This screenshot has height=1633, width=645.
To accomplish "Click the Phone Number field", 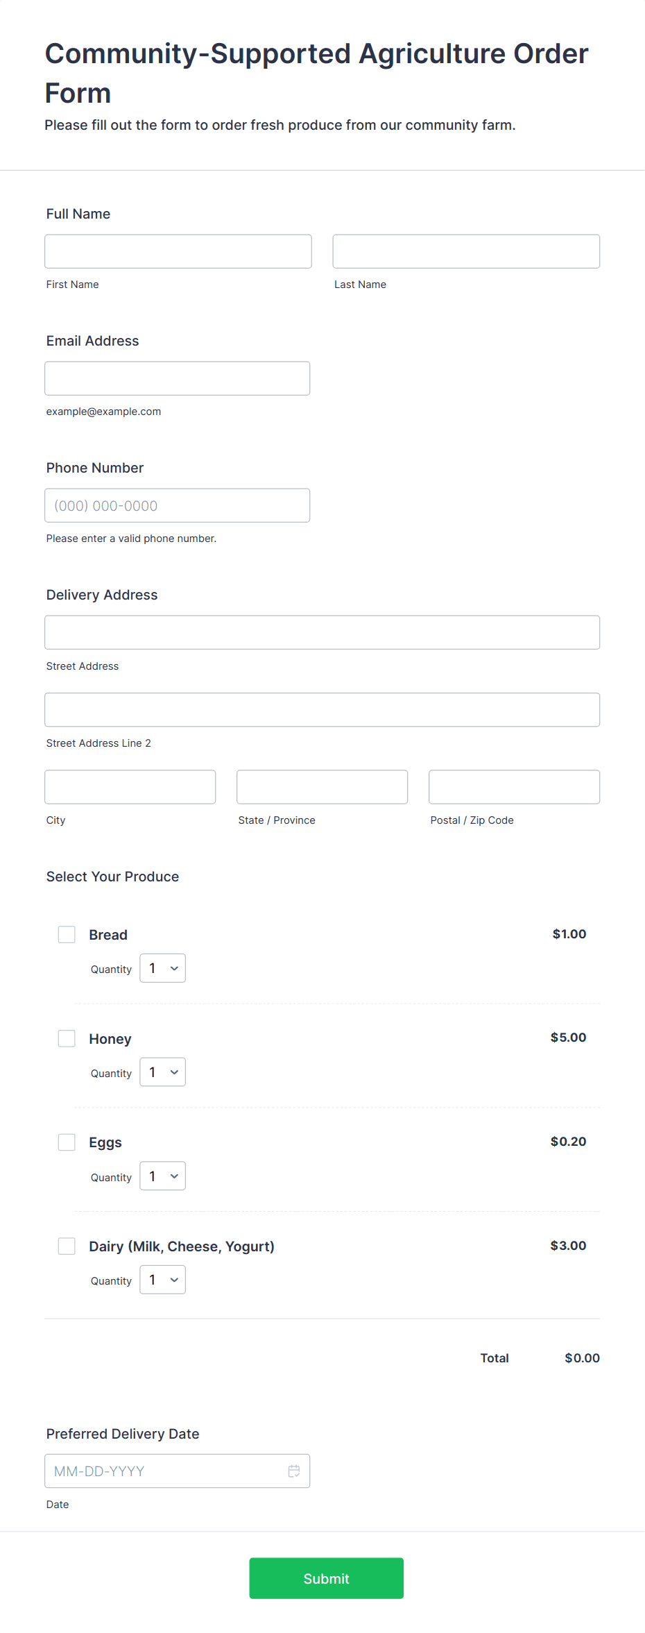I will point(178,505).
